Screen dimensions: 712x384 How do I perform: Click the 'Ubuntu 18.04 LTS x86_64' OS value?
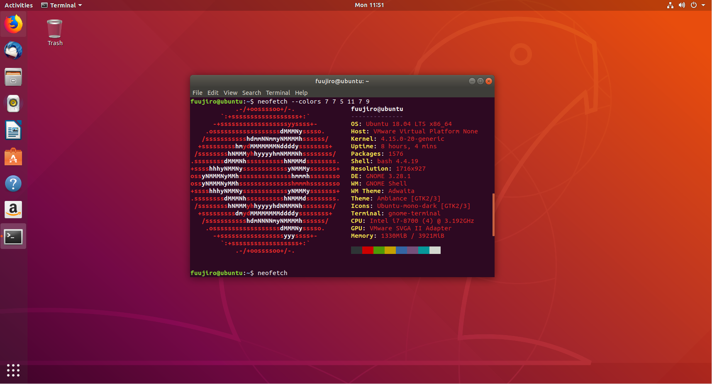(409, 124)
